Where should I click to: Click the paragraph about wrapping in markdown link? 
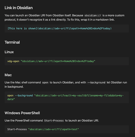click(64, 18)
